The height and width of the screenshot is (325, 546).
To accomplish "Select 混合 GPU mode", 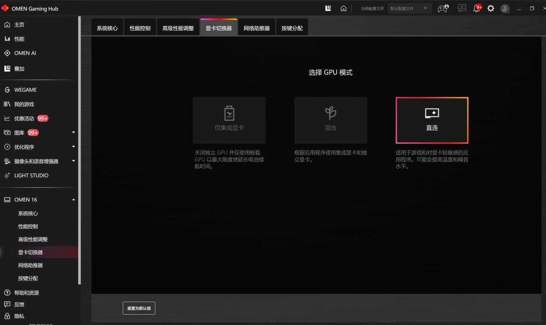I will pyautogui.click(x=331, y=120).
